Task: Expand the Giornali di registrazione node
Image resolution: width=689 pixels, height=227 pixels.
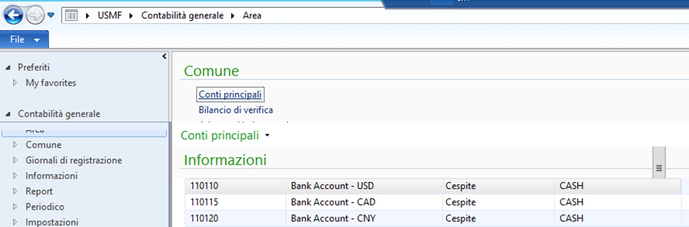Action: [x=15, y=160]
